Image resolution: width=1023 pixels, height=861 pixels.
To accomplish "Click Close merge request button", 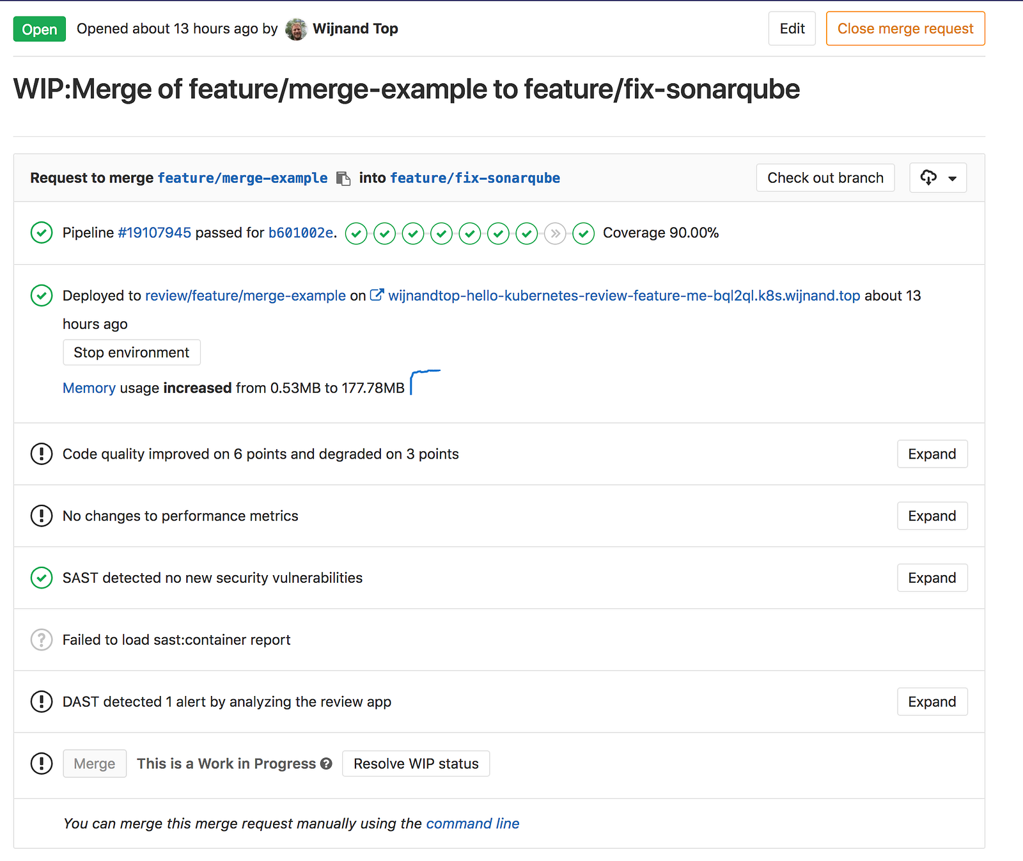I will 905,29.
